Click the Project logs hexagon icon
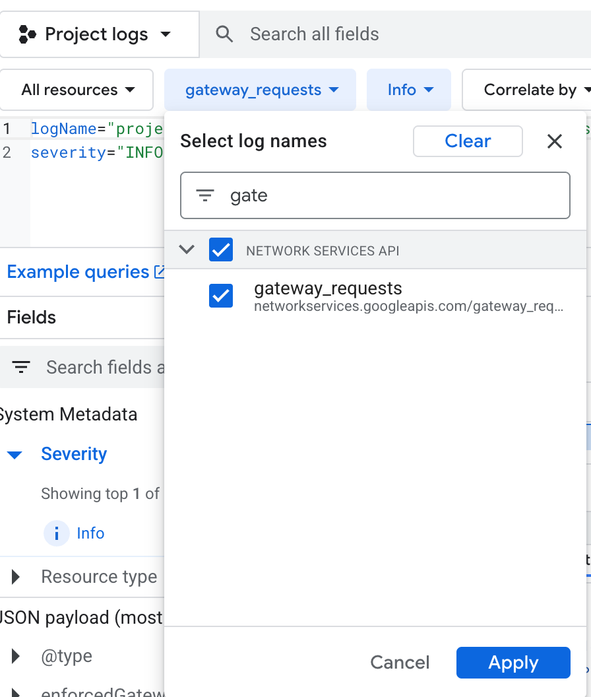591x697 pixels. (x=27, y=34)
